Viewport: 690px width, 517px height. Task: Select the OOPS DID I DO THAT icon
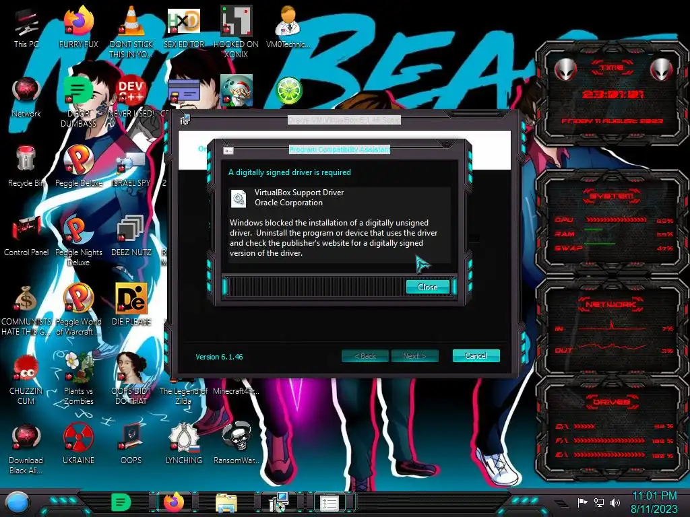(131, 380)
